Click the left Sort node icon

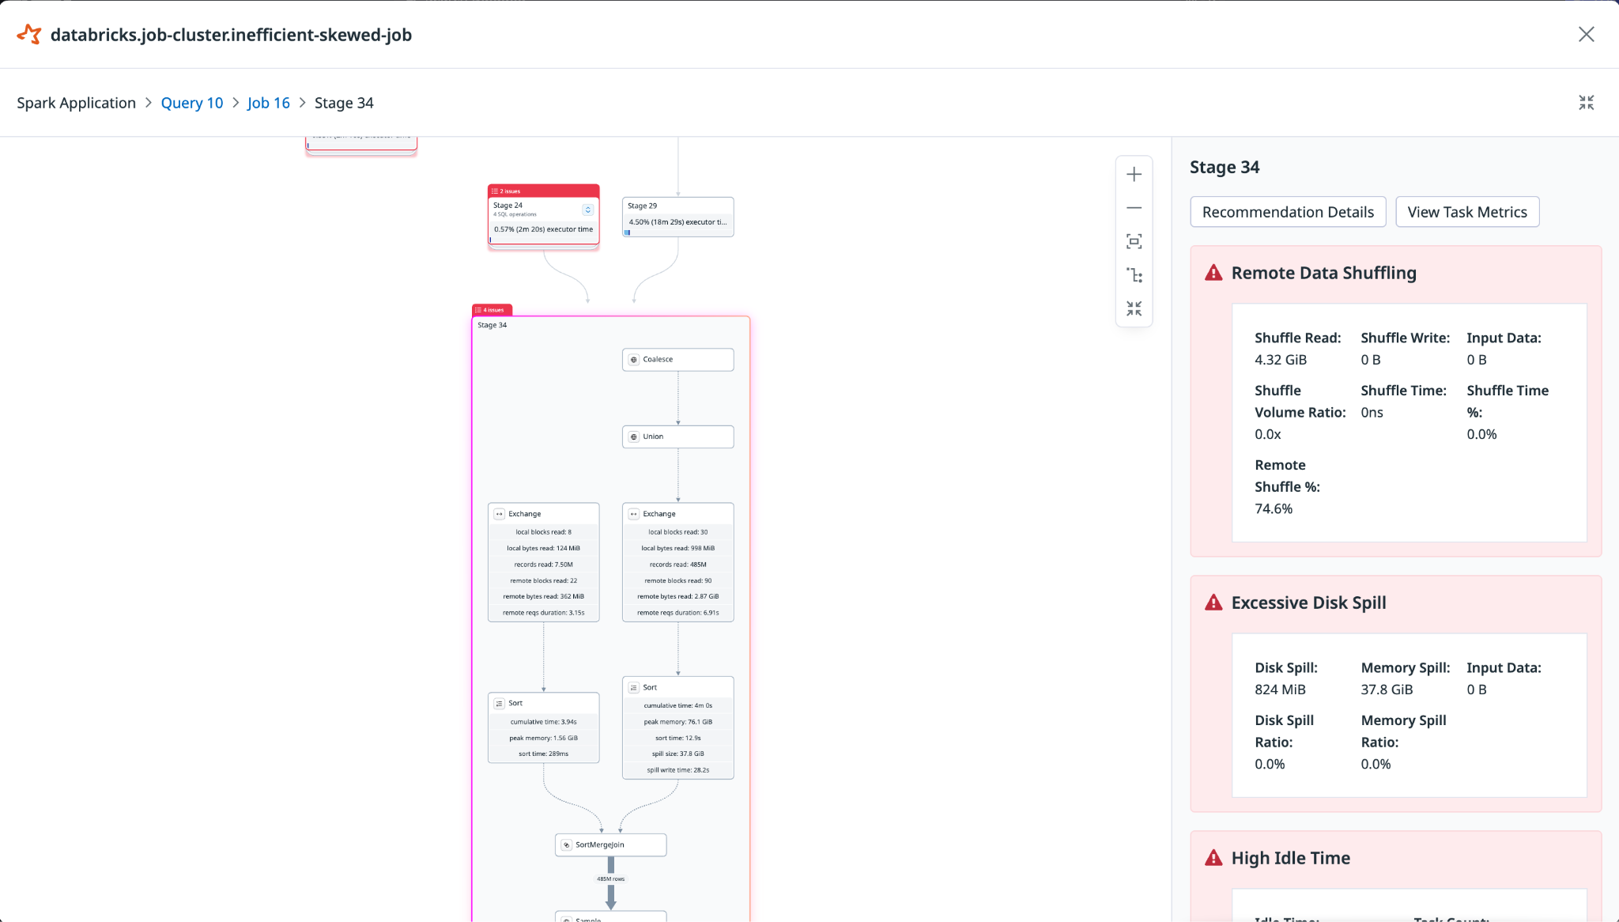[499, 703]
